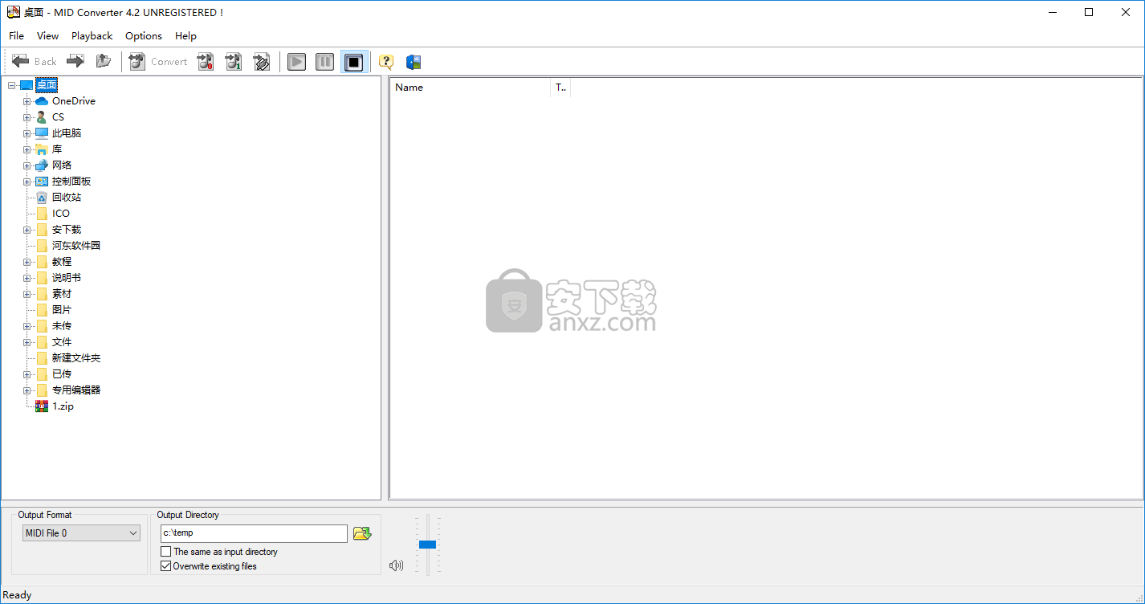Image resolution: width=1145 pixels, height=604 pixels.
Task: Select the 河东软件园 folder
Action: 76,246
